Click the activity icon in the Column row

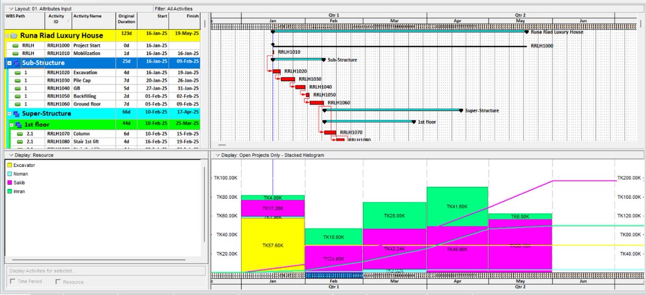coord(19,134)
